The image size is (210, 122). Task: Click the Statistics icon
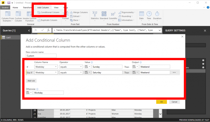pos(95,14)
